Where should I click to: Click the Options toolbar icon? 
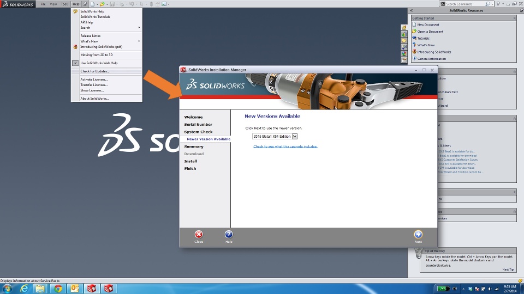[164, 4]
